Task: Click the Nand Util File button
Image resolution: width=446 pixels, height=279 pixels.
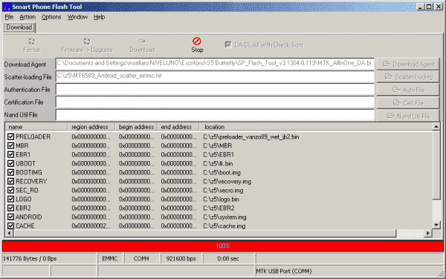Action: pos(408,116)
